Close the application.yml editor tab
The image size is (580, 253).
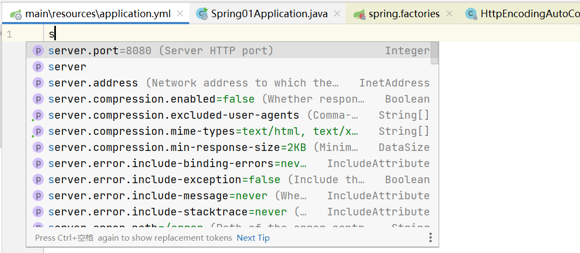[180, 14]
